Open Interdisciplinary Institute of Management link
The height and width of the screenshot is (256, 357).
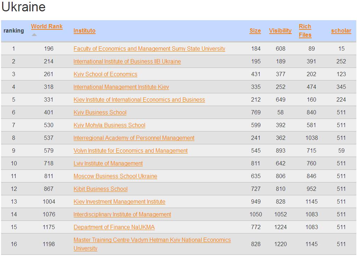click(122, 214)
